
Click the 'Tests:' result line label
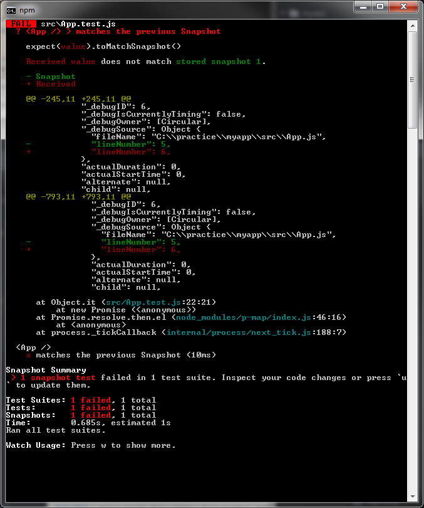click(21, 408)
